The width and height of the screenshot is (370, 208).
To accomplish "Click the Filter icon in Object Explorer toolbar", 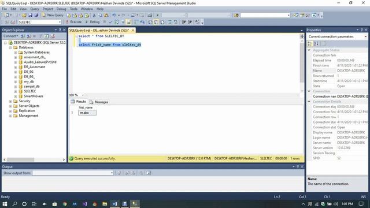I will click(x=40, y=36).
